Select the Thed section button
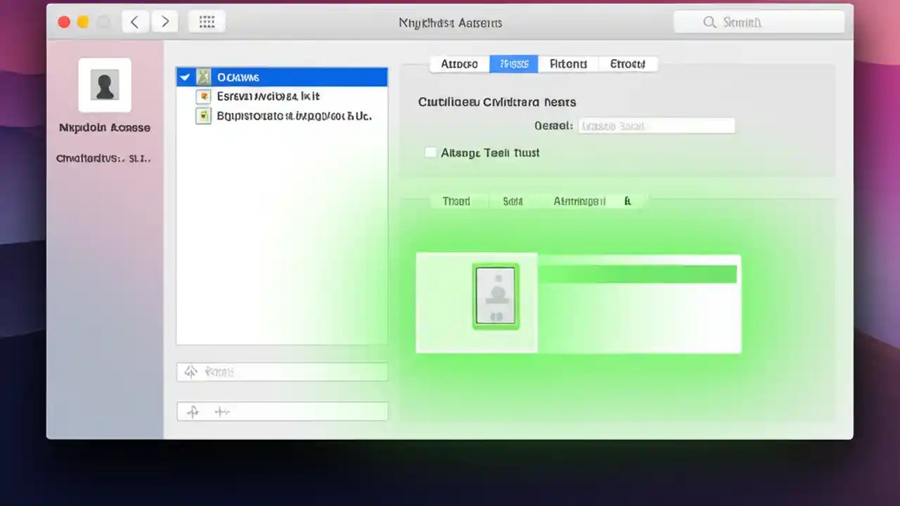The image size is (900, 506). 456,201
